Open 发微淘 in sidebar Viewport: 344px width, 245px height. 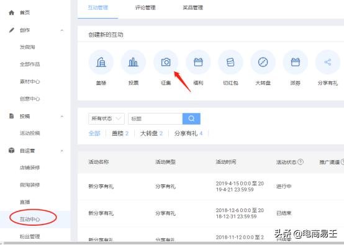coord(27,47)
